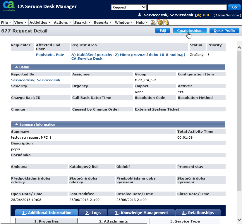Click the Create Incident button
The image size is (242, 224).
click(x=190, y=30)
